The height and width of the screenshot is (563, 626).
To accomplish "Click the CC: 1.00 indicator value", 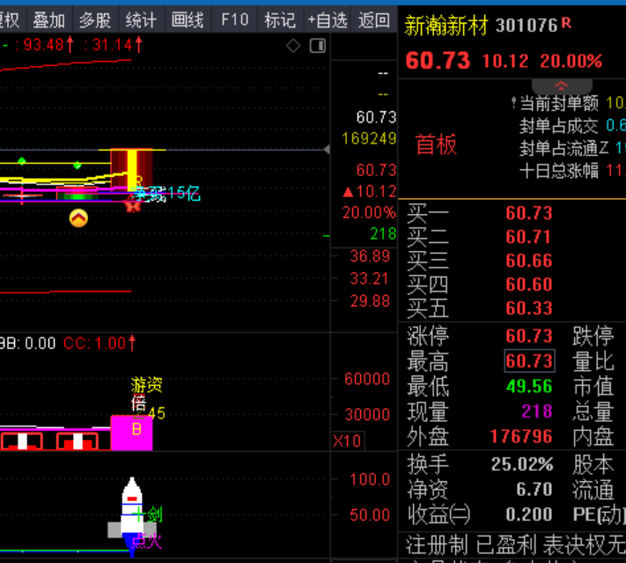I will 99,344.
